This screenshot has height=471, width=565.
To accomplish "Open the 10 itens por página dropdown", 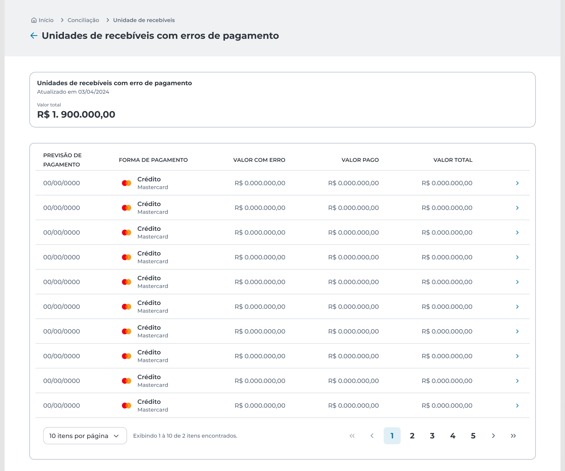I will tap(85, 436).
